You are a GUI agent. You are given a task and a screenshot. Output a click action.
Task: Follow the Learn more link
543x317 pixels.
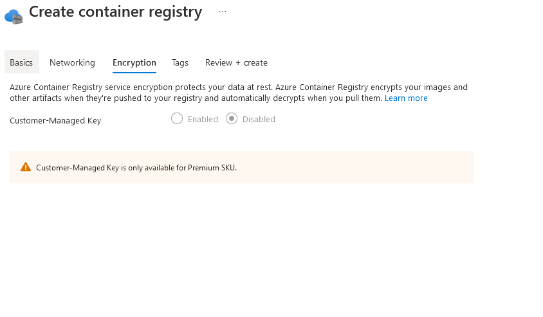coord(406,98)
